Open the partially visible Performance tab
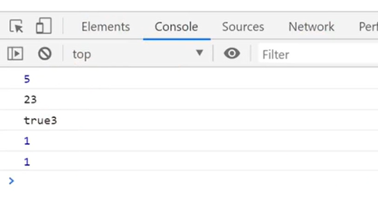Image resolution: width=378 pixels, height=215 pixels. (368, 27)
